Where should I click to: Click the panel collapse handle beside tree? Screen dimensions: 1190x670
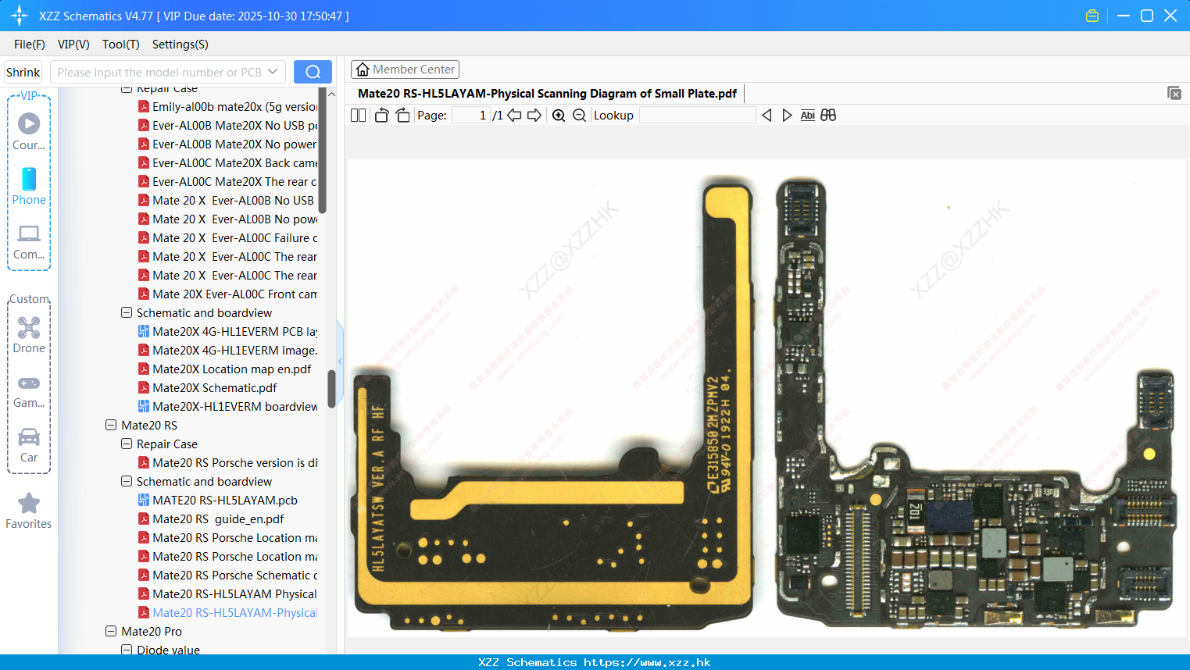(x=340, y=362)
